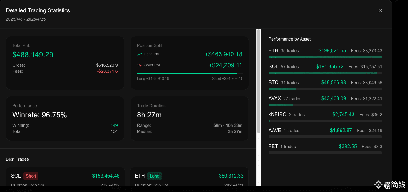This screenshot has height=192, width=408.
Task: Click the Detailed Trading Statistics title
Action: click(x=38, y=10)
